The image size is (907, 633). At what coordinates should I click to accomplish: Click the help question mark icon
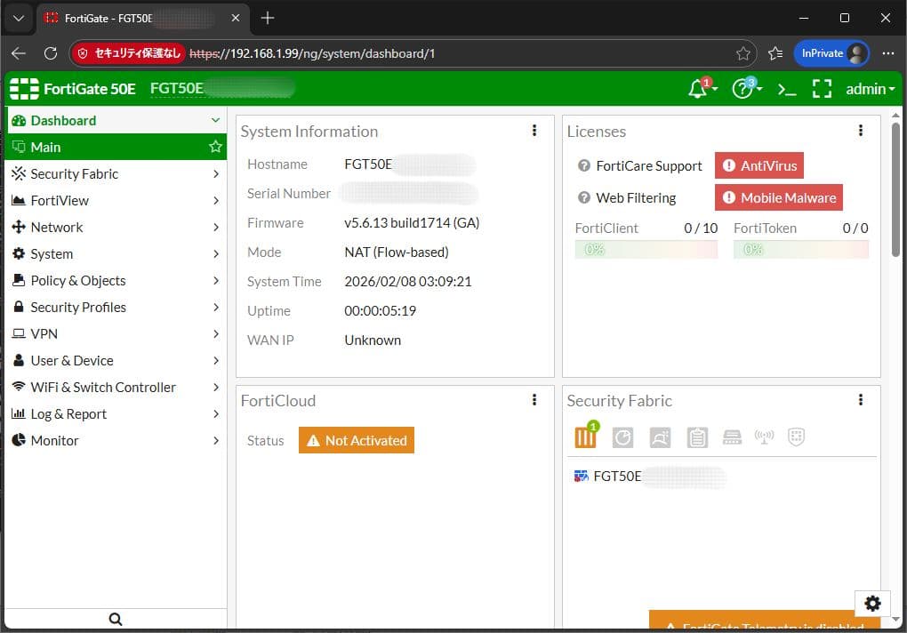tap(742, 89)
